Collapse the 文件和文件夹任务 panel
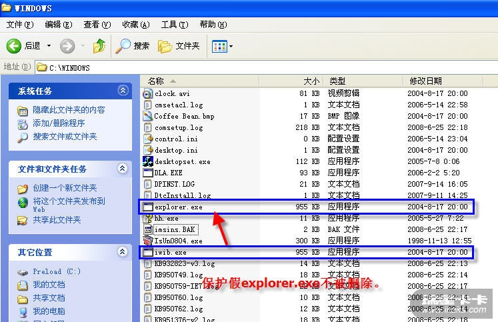The height and width of the screenshot is (322, 498). 123,168
